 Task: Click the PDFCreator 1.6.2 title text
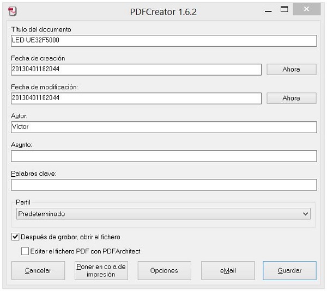pyautogui.click(x=163, y=12)
